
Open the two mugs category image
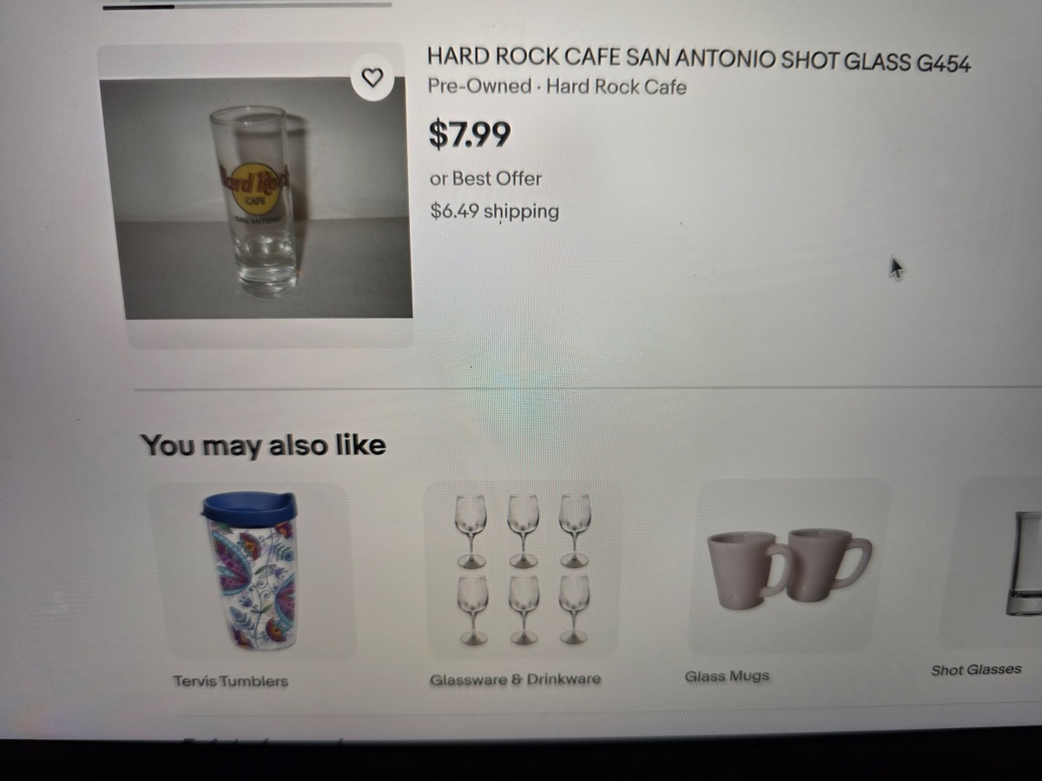[788, 568]
